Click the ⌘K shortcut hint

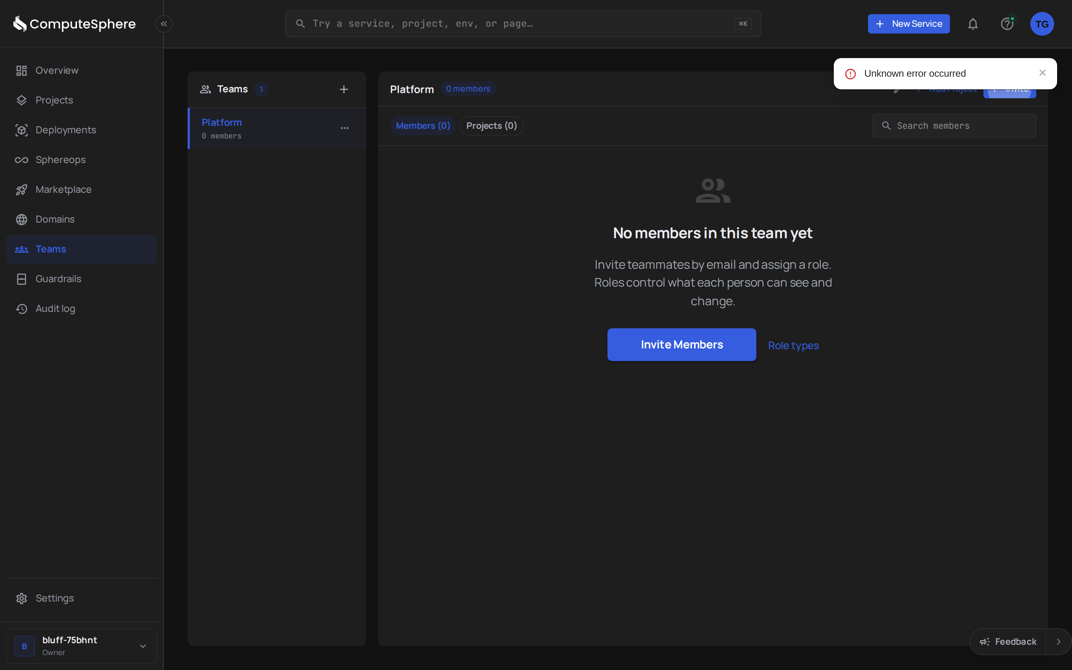point(743,24)
